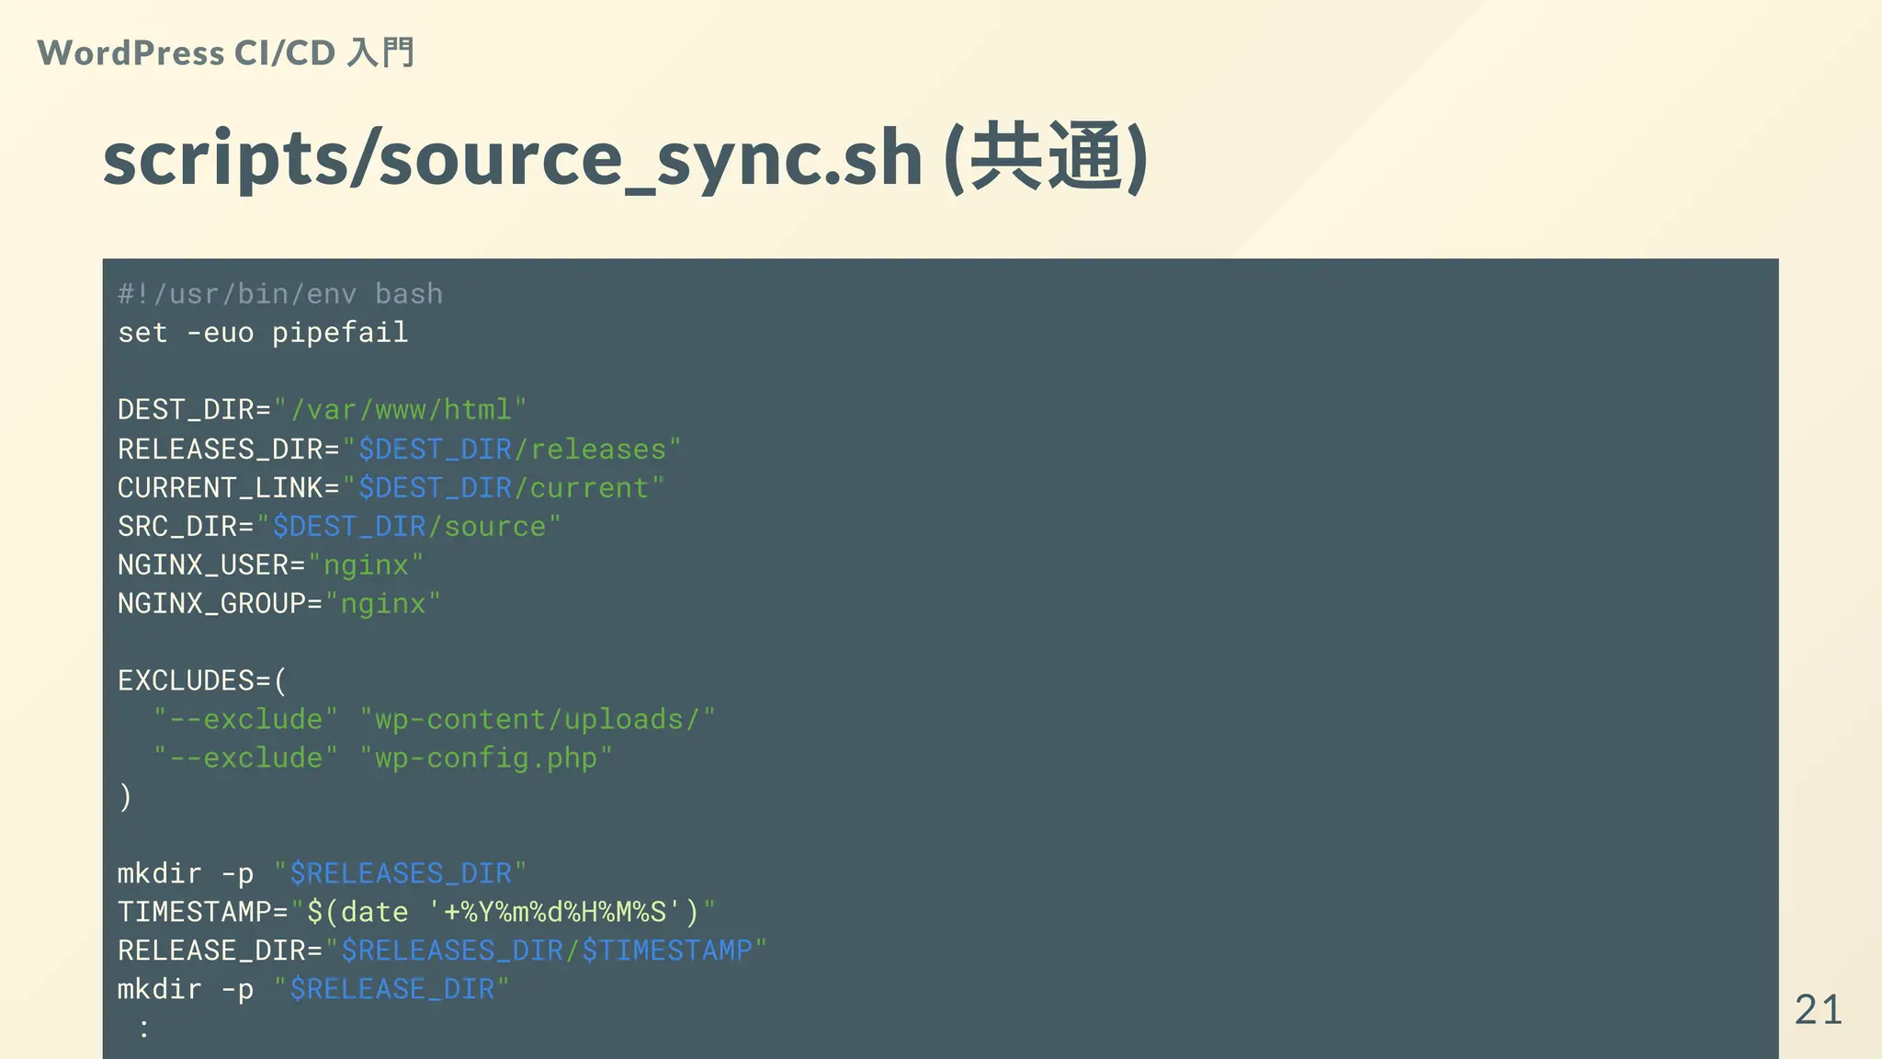This screenshot has height=1059, width=1882.
Task: Click the colon continuation marker at code bottom
Action: [x=143, y=1029]
